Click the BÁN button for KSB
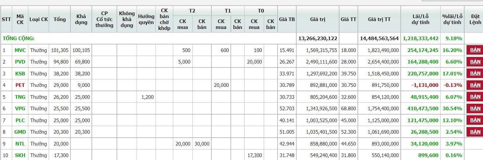This screenshot has height=160, width=483. click(475, 73)
